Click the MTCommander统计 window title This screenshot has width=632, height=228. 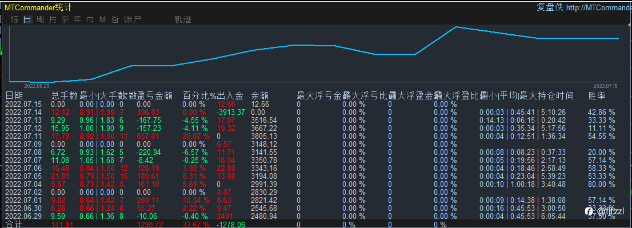[38, 7]
